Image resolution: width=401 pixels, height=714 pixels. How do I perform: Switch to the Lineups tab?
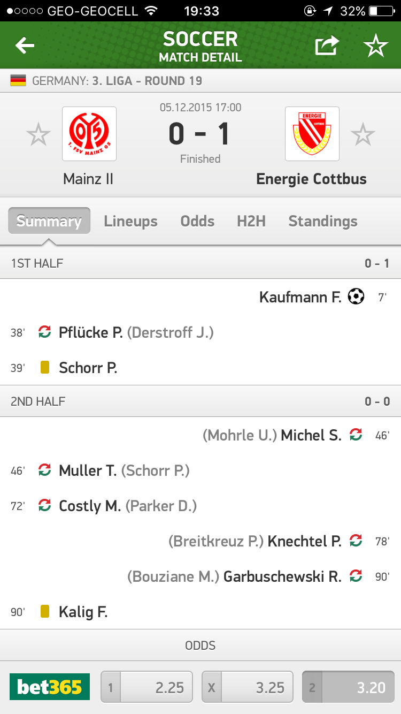pos(130,221)
